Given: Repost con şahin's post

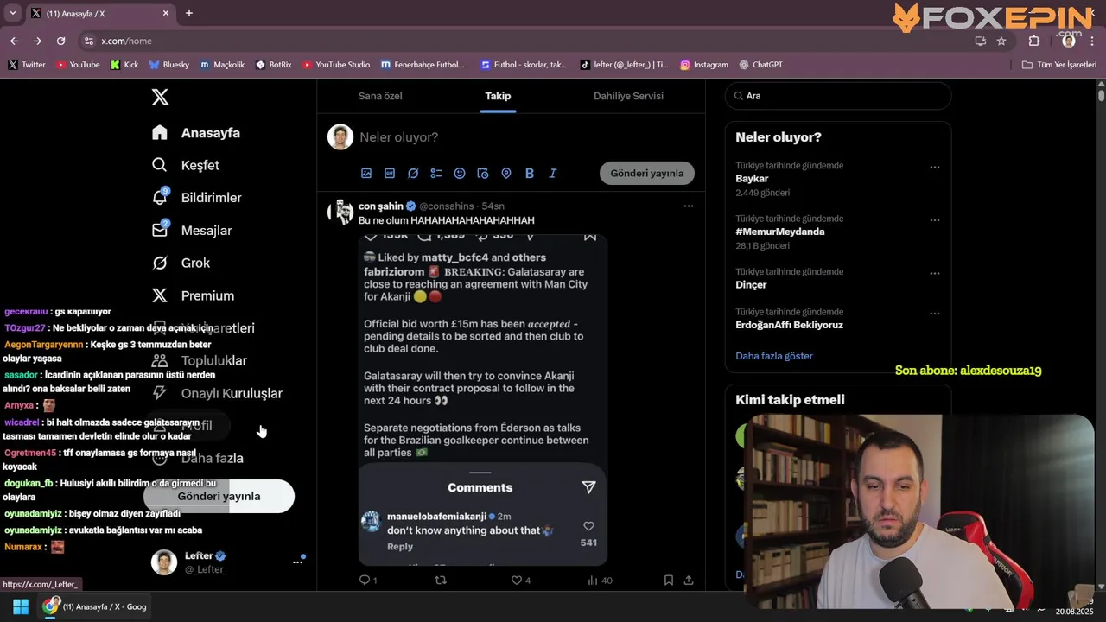Looking at the screenshot, I should [441, 581].
